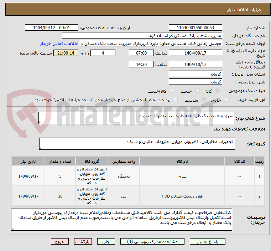Click the سرور item name cell

click(x=182, y=176)
